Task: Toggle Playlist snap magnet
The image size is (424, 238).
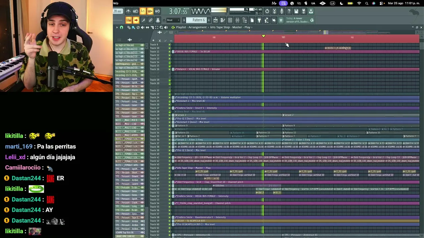Action: coord(122,27)
